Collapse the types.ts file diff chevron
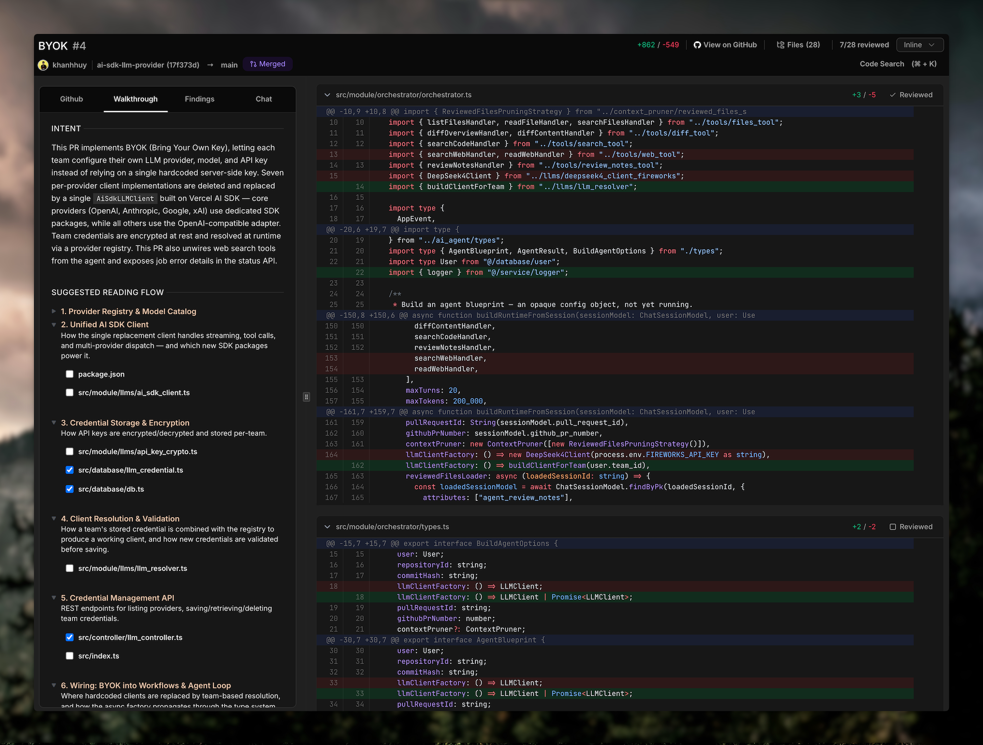Viewport: 983px width, 745px height. point(327,527)
